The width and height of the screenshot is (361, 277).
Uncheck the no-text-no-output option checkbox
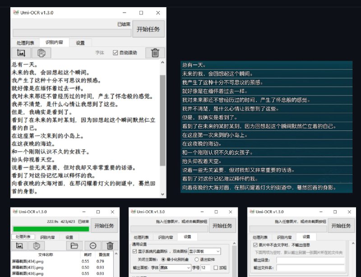255,245
